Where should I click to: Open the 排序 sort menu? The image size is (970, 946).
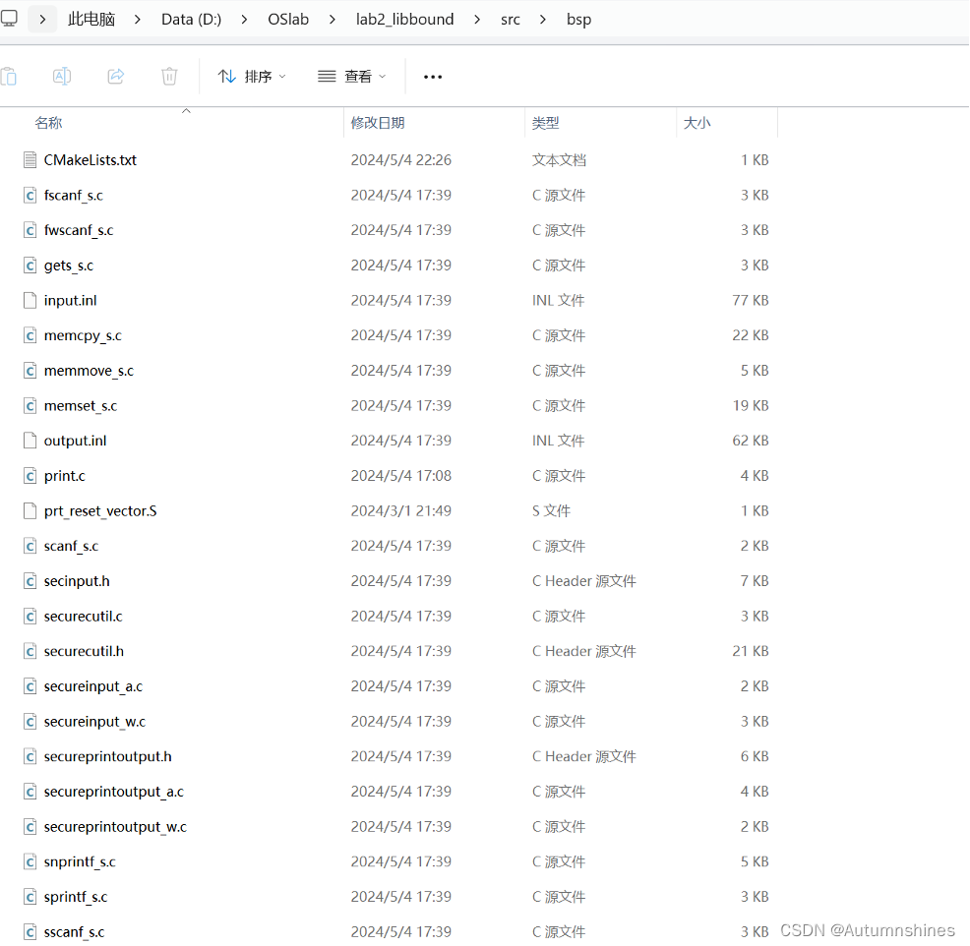pyautogui.click(x=257, y=76)
